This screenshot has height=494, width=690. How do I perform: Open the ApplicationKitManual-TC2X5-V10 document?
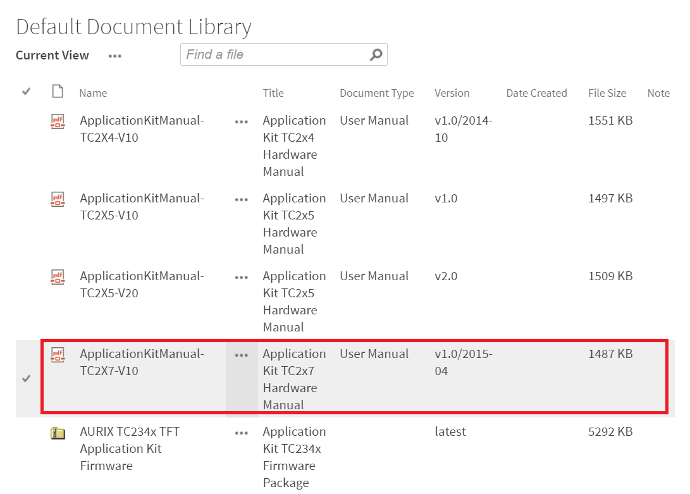click(x=142, y=207)
